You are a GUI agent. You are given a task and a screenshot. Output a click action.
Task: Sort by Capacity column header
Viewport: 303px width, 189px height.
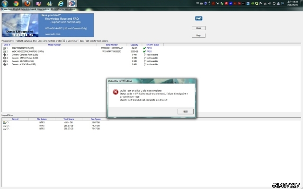(x=134, y=45)
